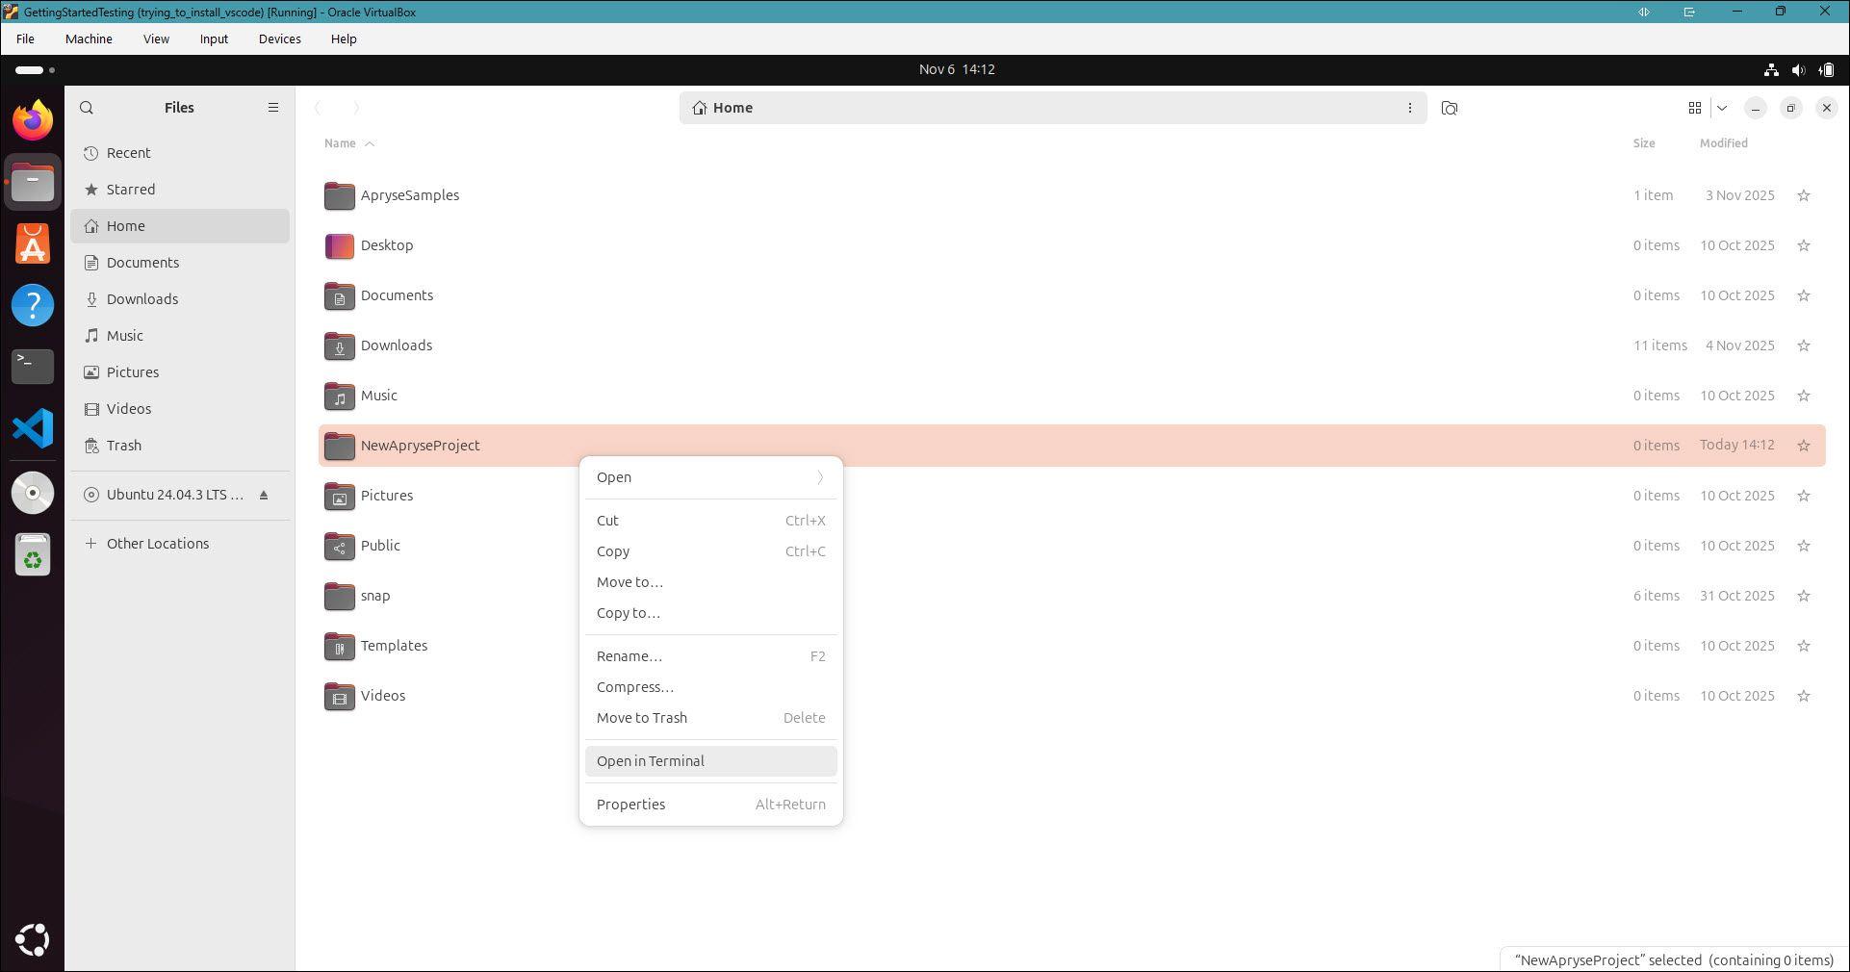This screenshot has width=1850, height=972.
Task: Click the new folder search camera icon
Action: (1449, 108)
